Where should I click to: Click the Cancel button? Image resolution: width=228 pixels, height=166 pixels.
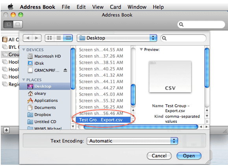tap(159, 156)
